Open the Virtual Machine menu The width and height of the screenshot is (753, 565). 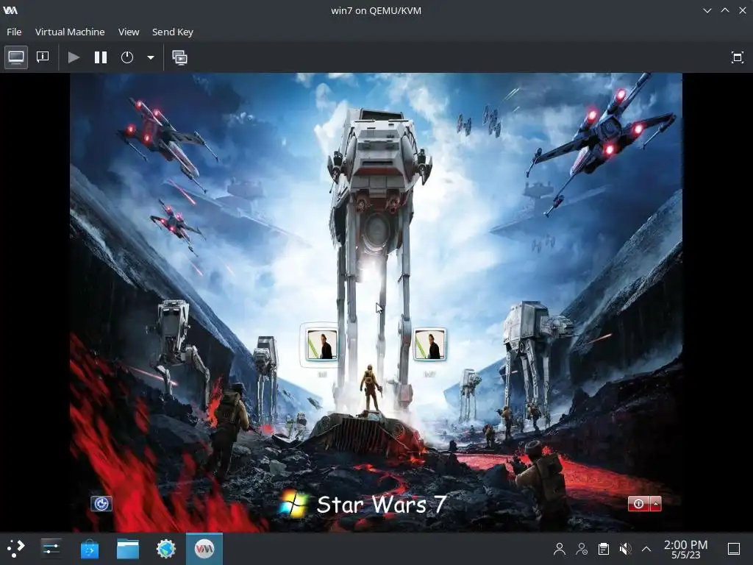[x=70, y=32]
